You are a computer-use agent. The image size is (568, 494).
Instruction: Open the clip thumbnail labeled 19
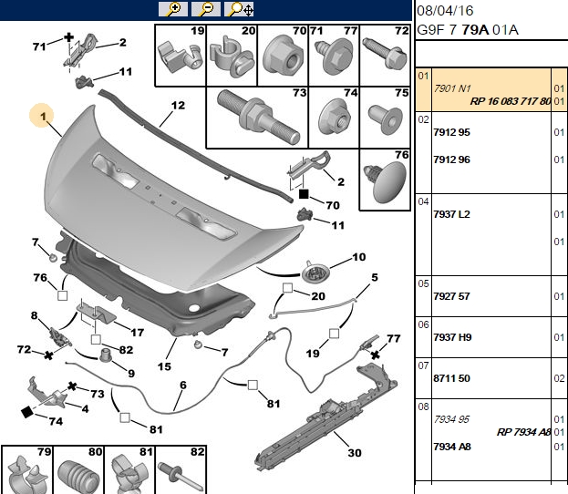pos(181,56)
